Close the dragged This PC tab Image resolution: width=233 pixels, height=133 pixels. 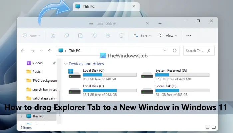[134, 6]
